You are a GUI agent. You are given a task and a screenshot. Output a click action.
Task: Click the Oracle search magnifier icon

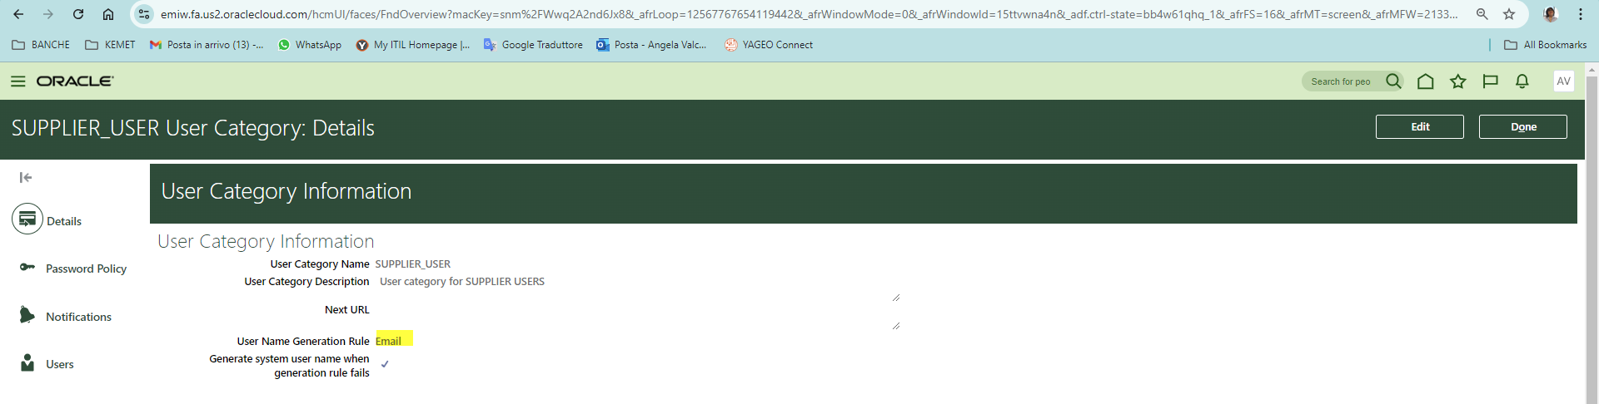click(x=1393, y=81)
